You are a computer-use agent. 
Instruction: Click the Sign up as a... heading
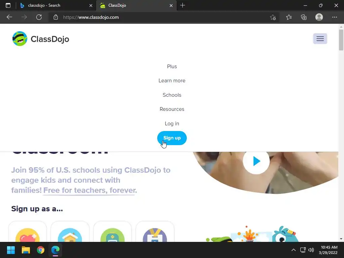[x=37, y=209]
